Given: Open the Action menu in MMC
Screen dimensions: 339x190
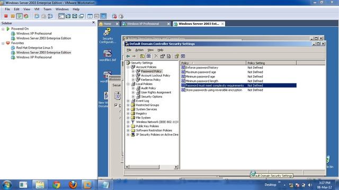Looking at the screenshot, I should coord(139,50).
